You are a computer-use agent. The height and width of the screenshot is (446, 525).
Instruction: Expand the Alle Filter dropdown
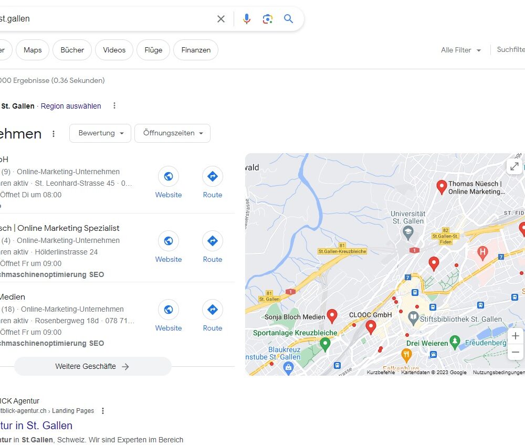461,50
